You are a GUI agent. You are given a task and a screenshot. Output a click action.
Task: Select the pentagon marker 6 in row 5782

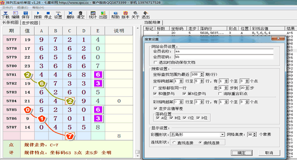point(41,84)
